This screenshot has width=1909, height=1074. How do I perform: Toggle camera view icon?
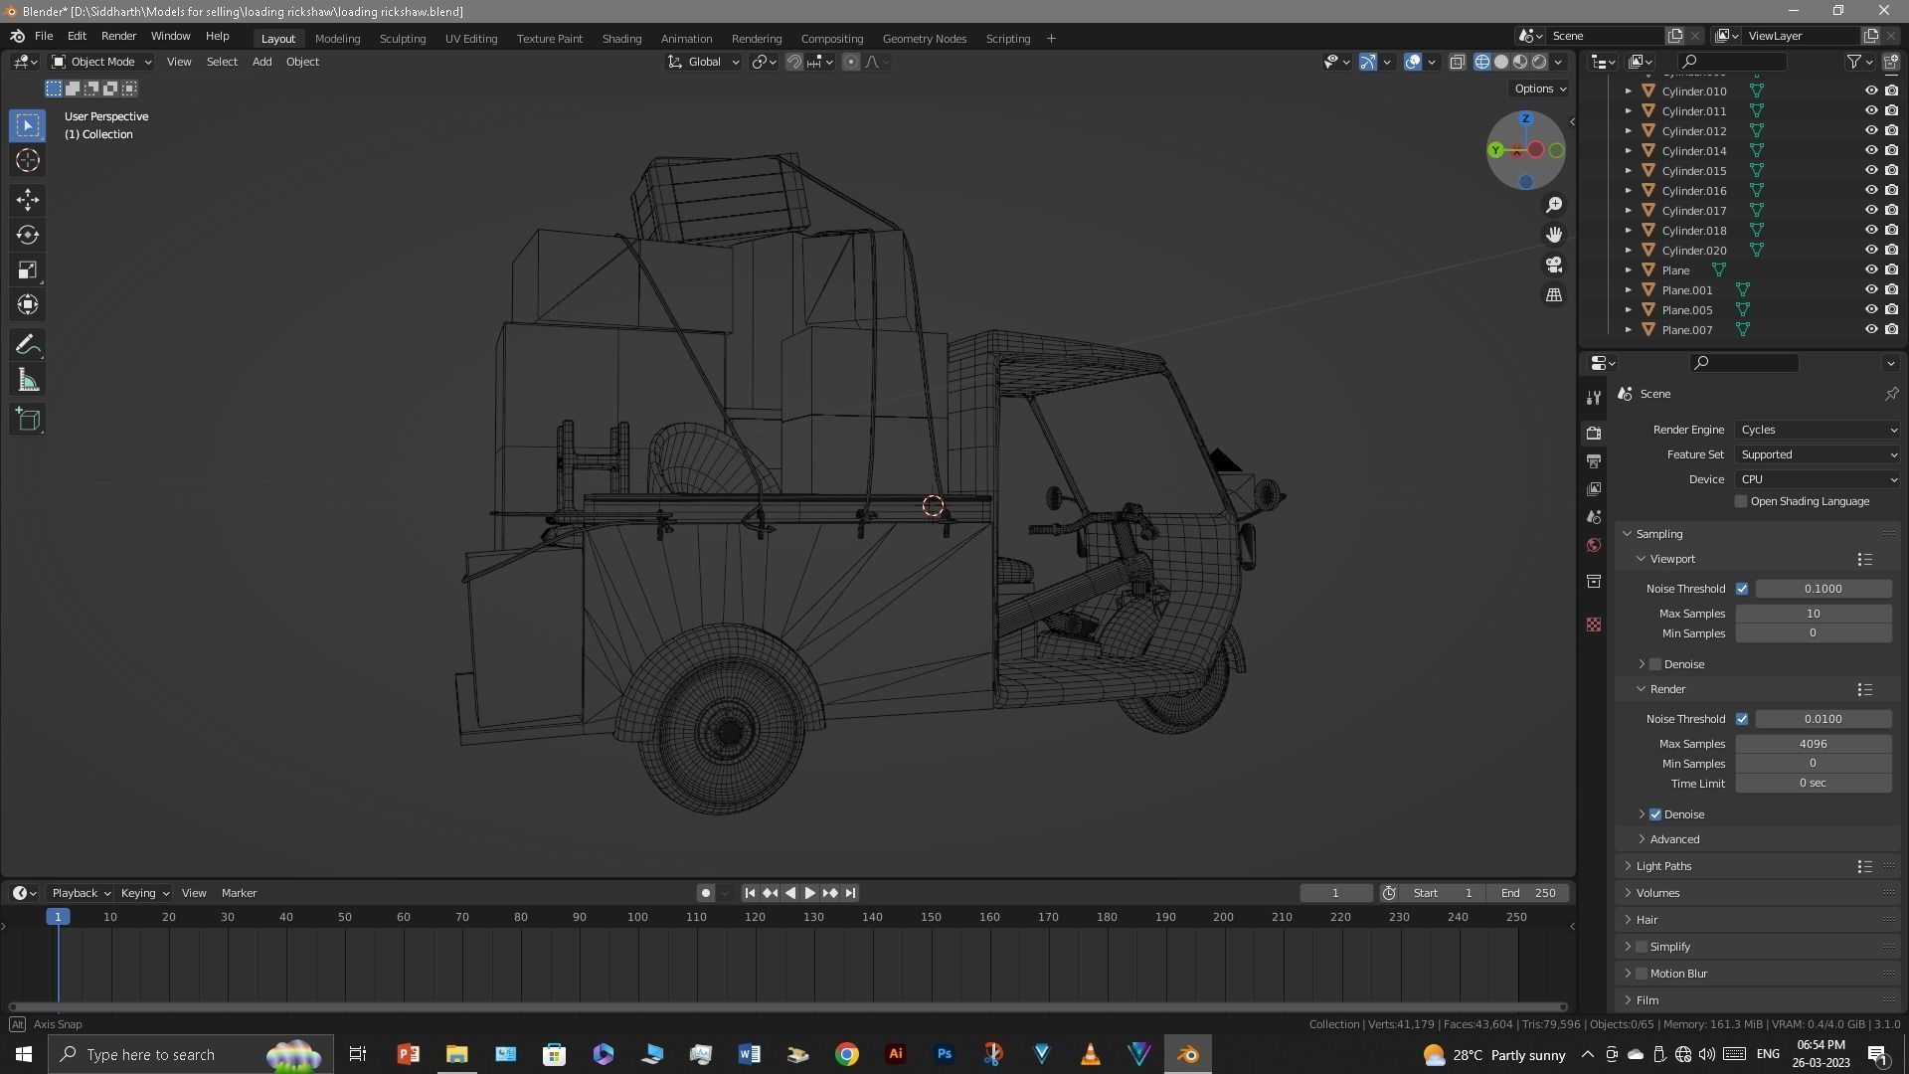1553,266
